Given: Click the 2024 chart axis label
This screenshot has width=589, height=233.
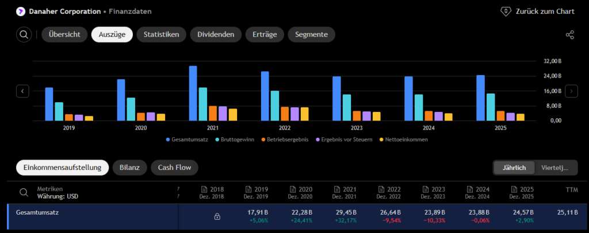Looking at the screenshot, I should (x=429, y=128).
